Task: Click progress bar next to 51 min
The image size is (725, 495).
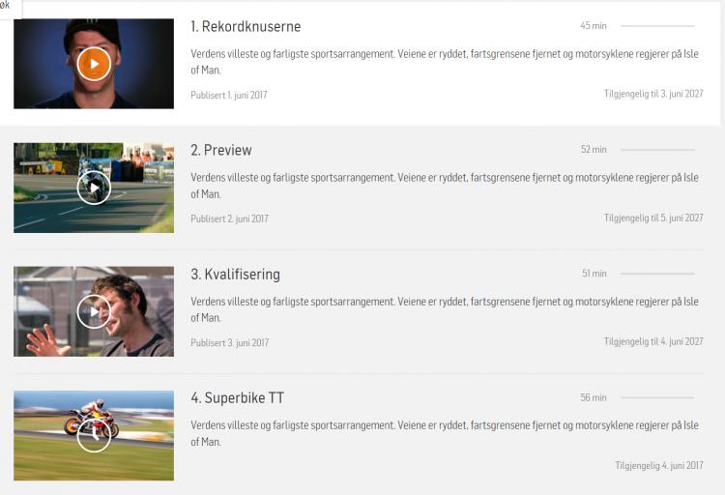Action: pyautogui.click(x=657, y=274)
